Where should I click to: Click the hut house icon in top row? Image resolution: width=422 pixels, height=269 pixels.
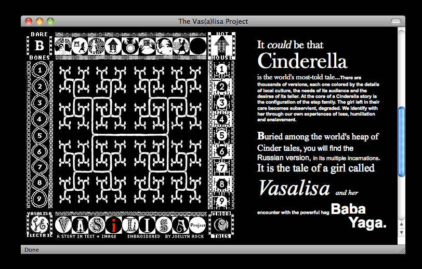pos(113,46)
